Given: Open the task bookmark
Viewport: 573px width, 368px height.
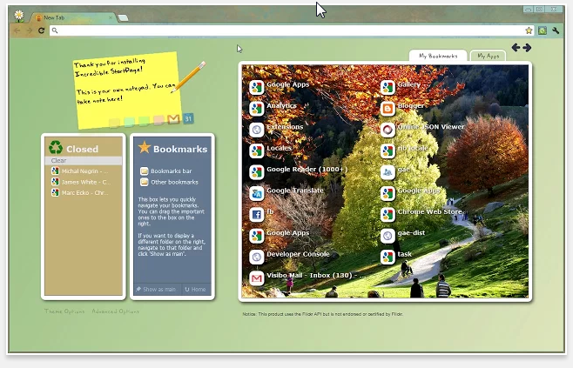Looking at the screenshot, I should (x=396, y=256).
